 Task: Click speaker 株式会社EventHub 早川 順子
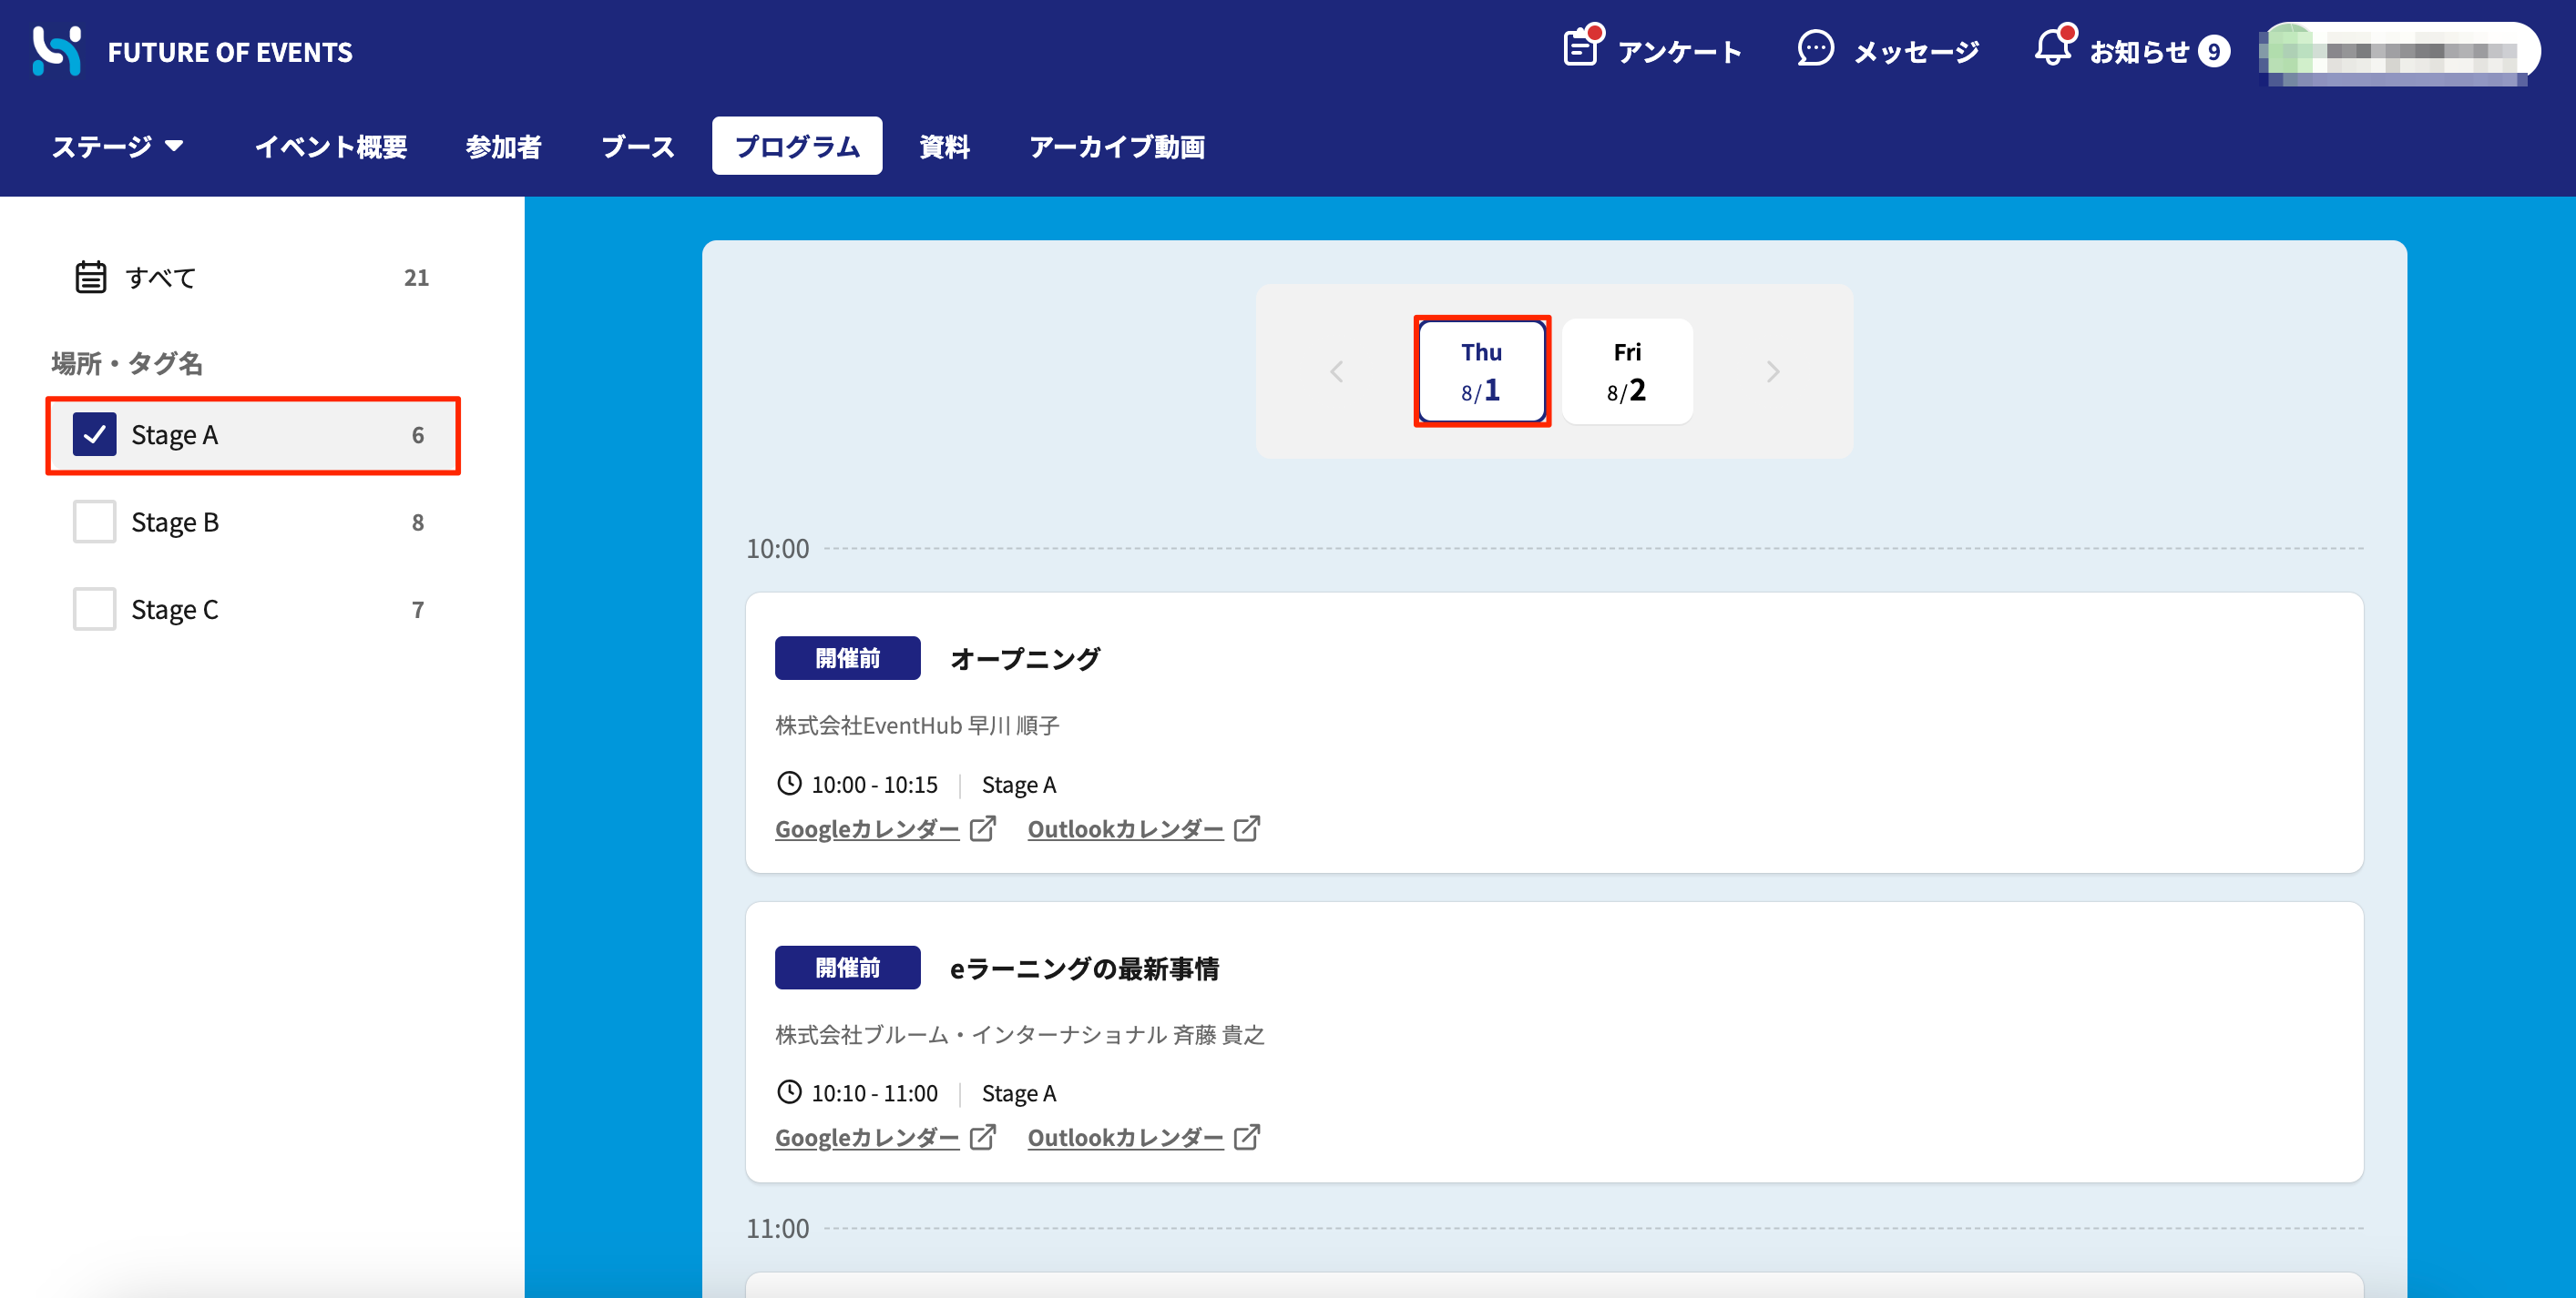click(x=917, y=725)
